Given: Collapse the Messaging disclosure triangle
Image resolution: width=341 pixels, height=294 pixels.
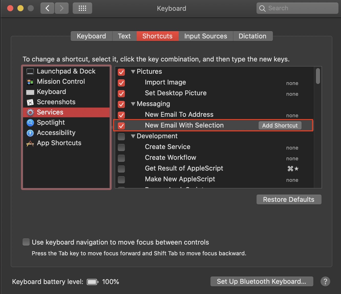Looking at the screenshot, I should coord(133,104).
